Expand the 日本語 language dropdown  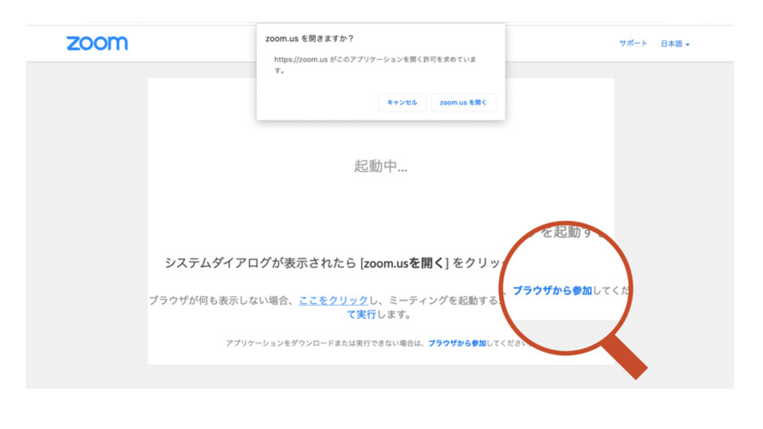(x=675, y=44)
